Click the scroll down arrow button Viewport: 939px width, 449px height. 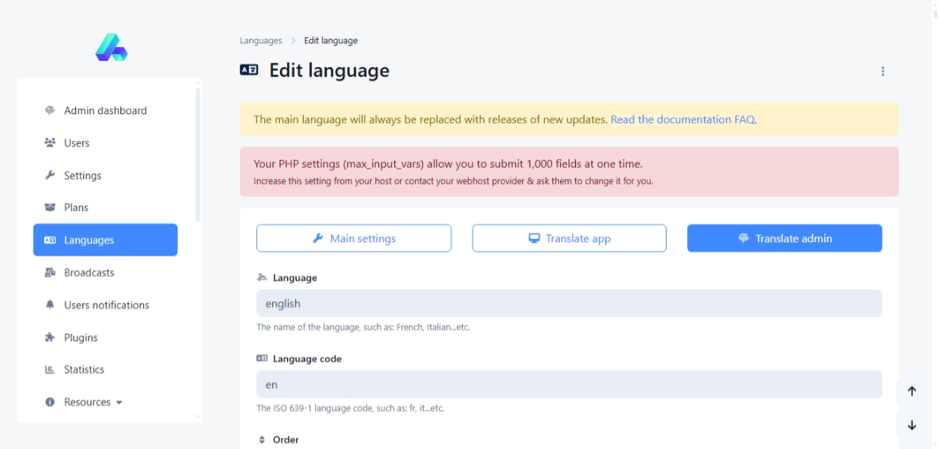coord(912,425)
